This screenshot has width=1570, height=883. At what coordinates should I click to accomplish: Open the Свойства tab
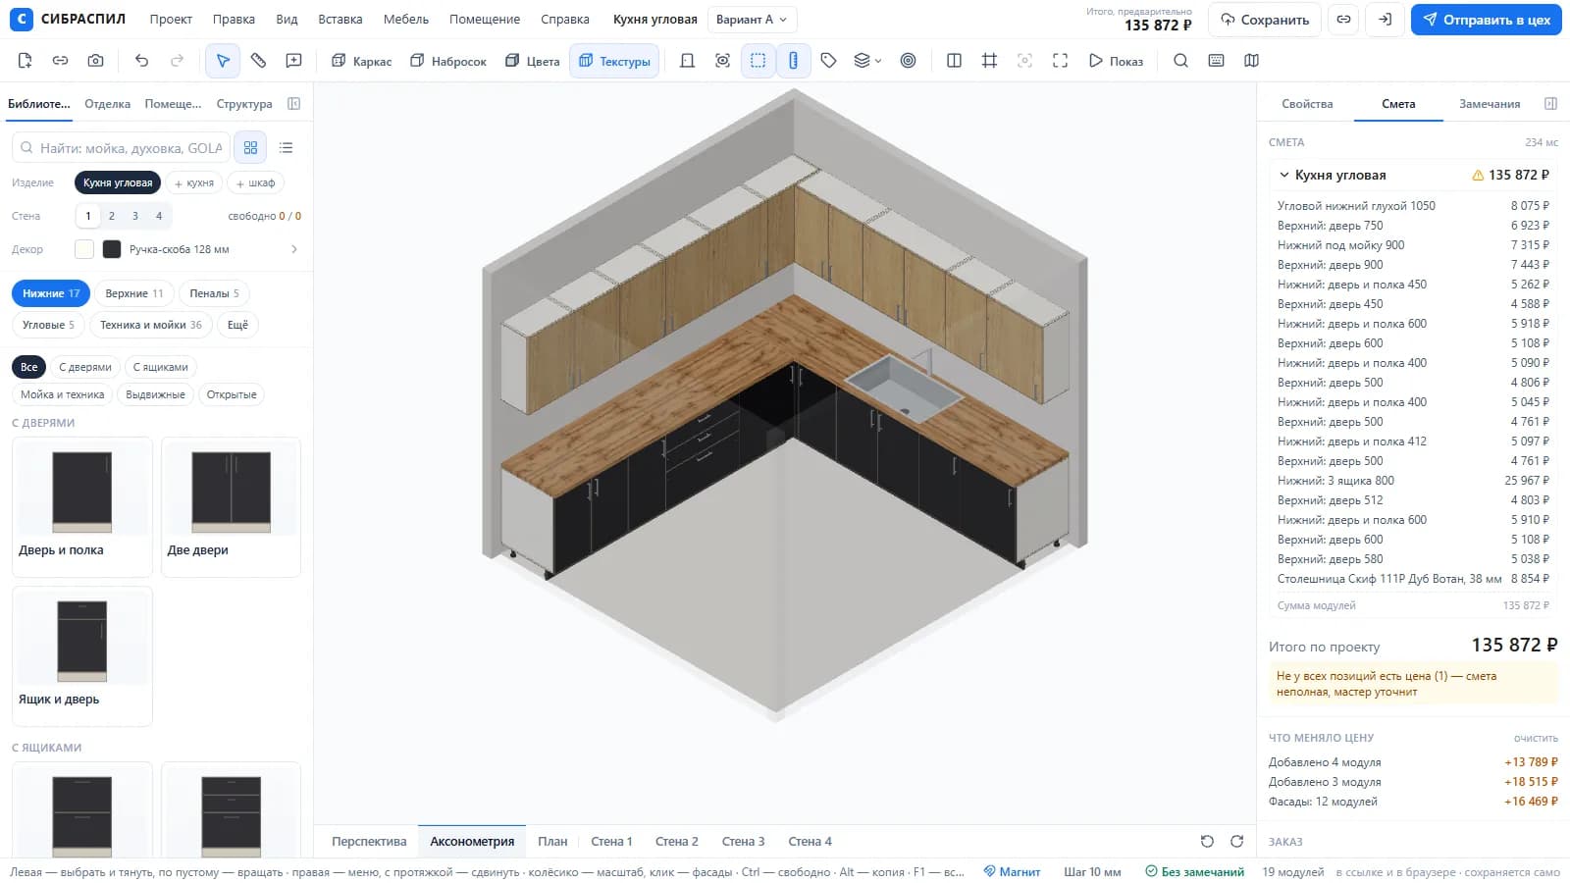point(1307,104)
